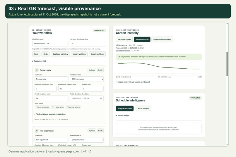Delete the Run experiment task
The image size is (236, 157).
pos(100,131)
